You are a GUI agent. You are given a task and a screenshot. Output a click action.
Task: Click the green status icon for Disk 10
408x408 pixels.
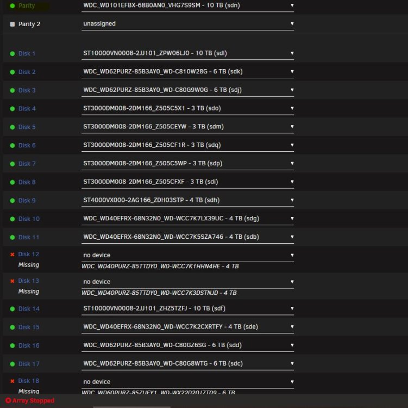point(12,219)
